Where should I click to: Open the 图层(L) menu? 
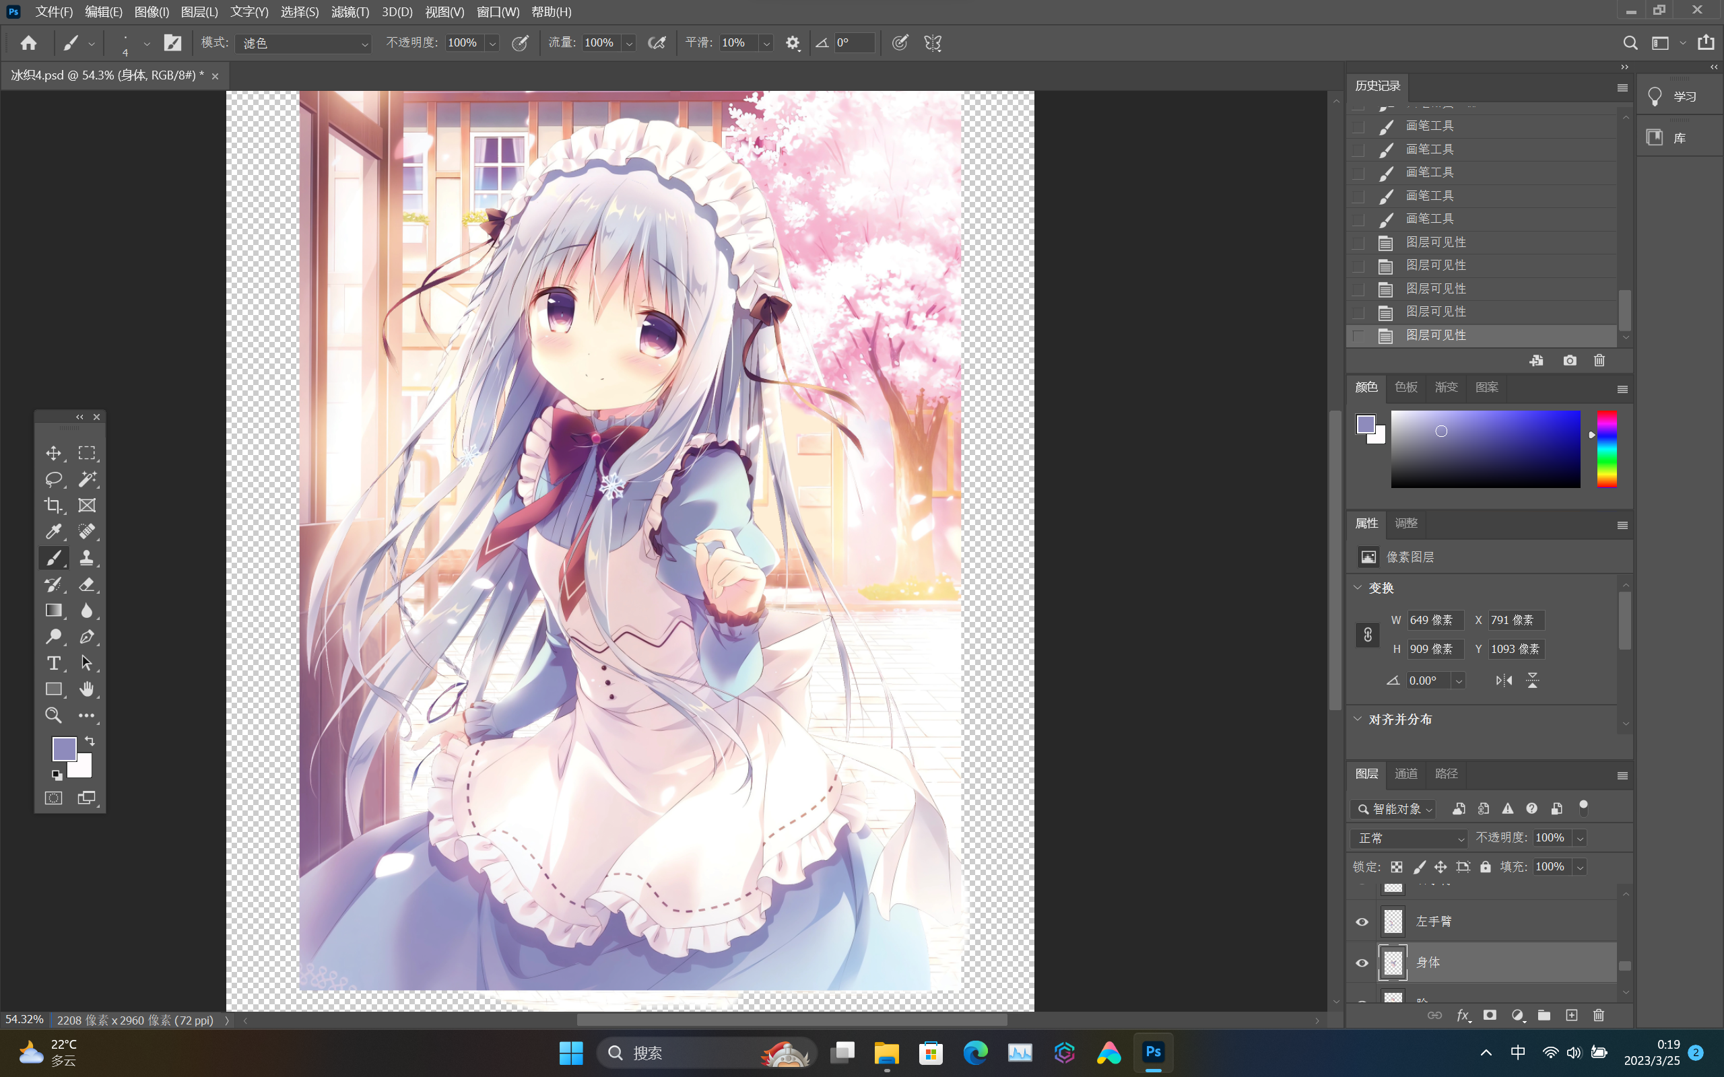tap(199, 12)
